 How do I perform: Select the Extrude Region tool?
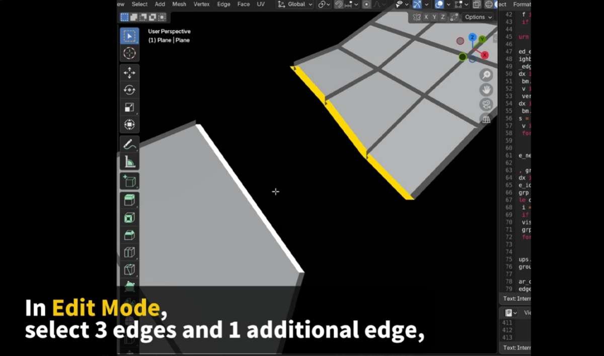click(x=129, y=201)
